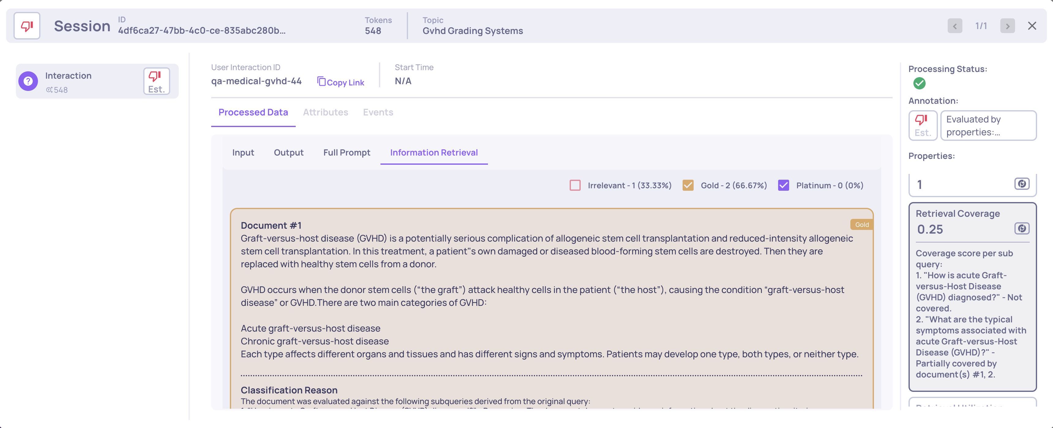The image size is (1053, 428).
Task: Open the Output tab
Action: [x=289, y=153]
